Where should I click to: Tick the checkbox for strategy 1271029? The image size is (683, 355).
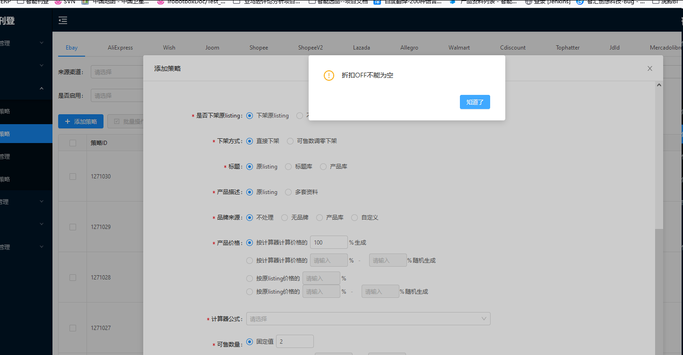coord(73,227)
